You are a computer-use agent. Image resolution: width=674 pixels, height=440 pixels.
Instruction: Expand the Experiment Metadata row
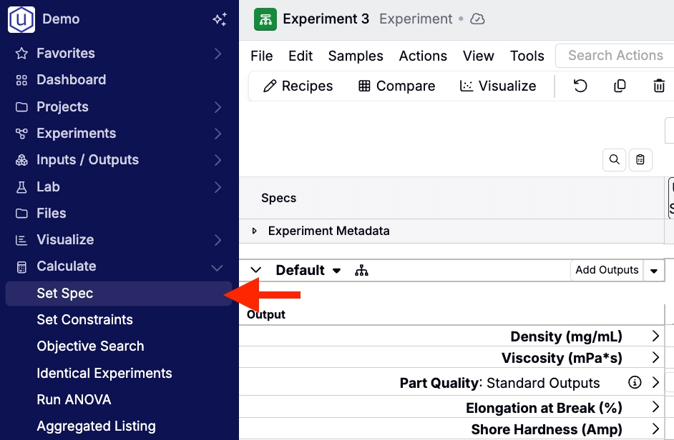point(255,231)
